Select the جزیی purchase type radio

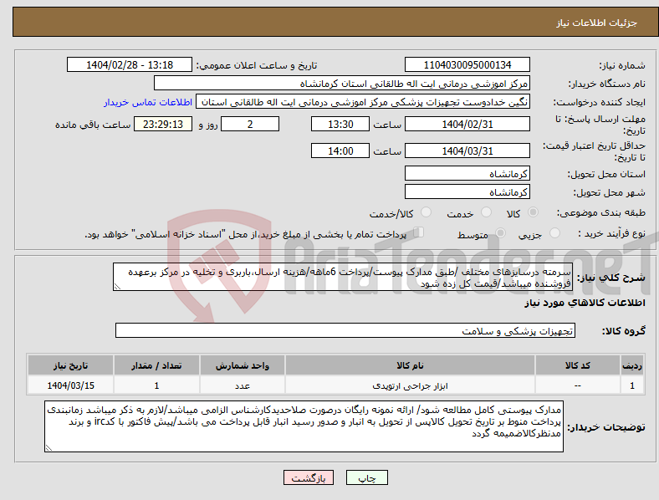tap(554, 232)
